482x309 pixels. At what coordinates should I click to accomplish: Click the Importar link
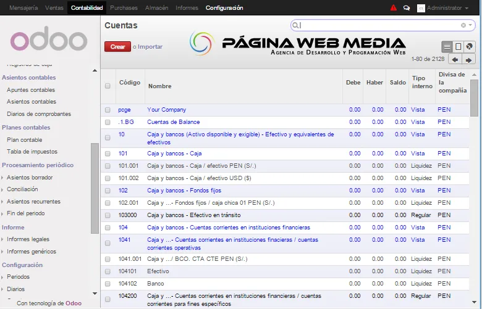[x=150, y=47]
